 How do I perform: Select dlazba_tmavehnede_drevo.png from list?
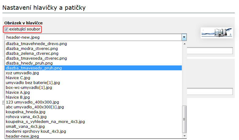[x=36, y=44]
